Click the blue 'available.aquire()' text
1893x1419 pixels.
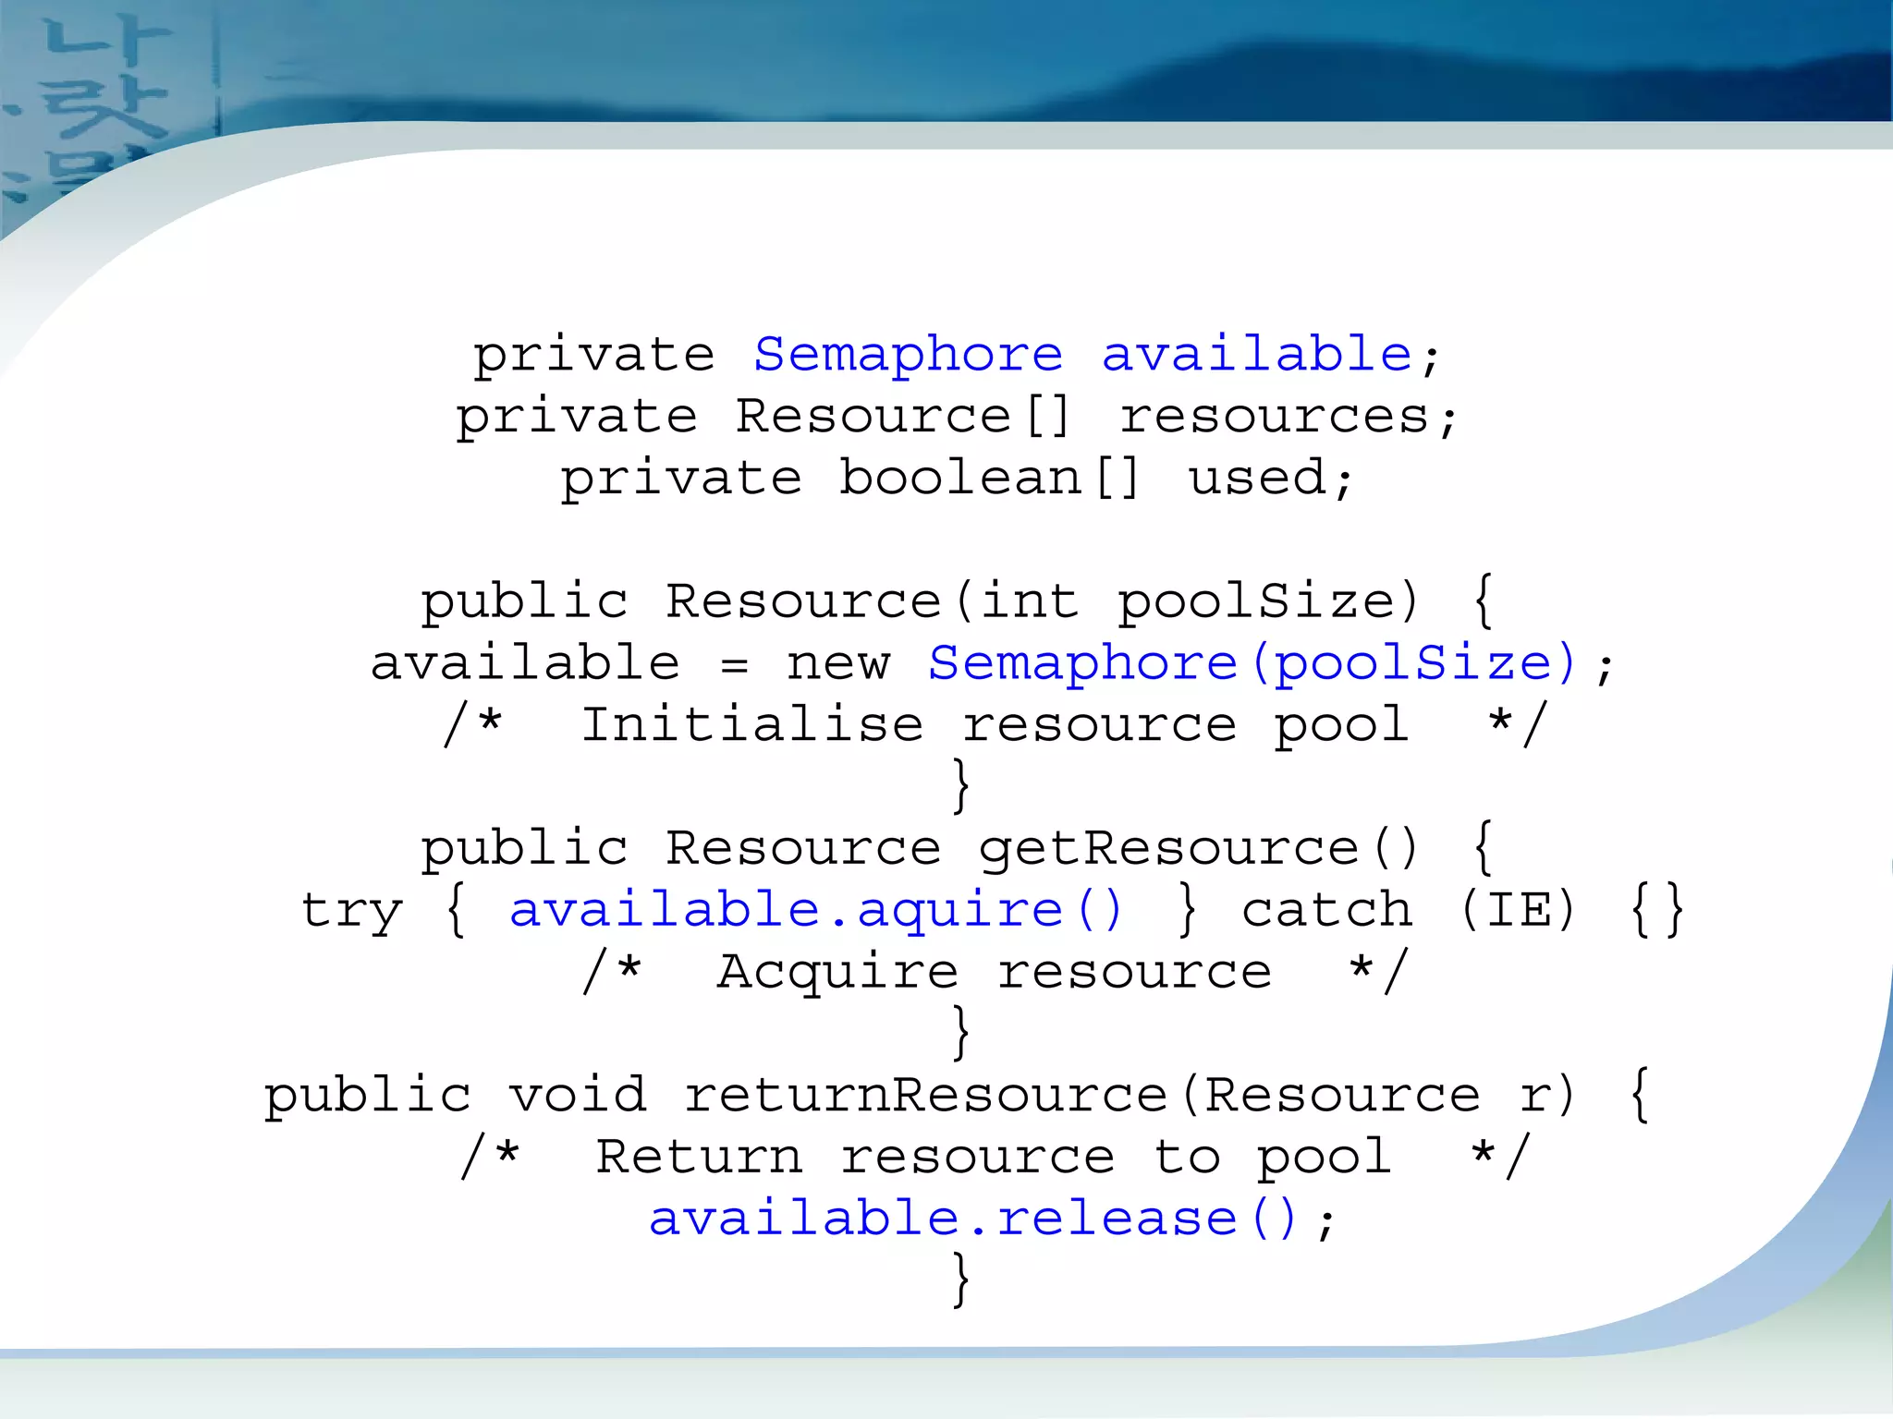click(816, 910)
